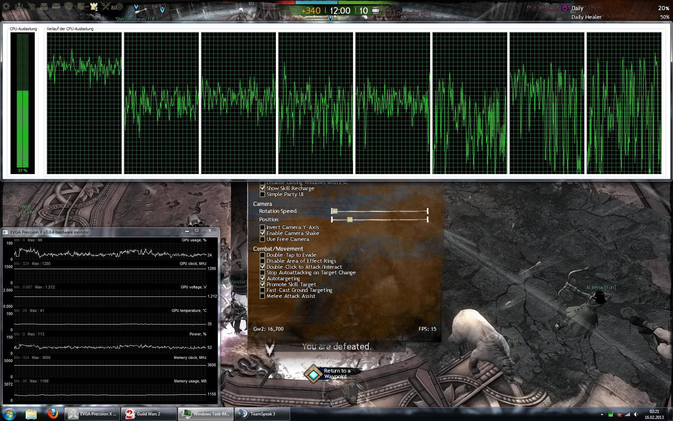The height and width of the screenshot is (421, 673).
Task: Maximize the EVGA hardware monitor window
Action: pos(196,230)
